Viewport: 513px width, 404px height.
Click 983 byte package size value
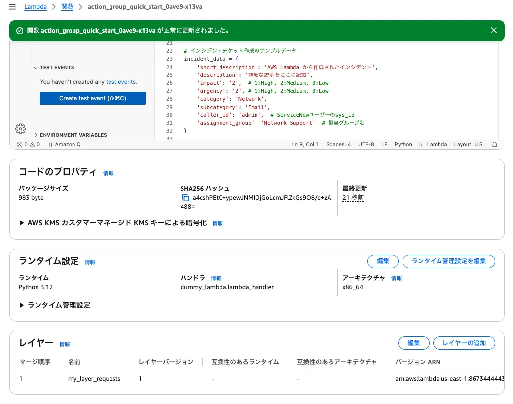[x=31, y=198]
